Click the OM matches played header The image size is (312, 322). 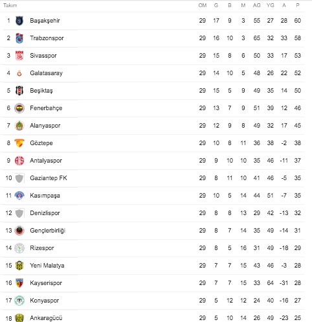[203, 5]
